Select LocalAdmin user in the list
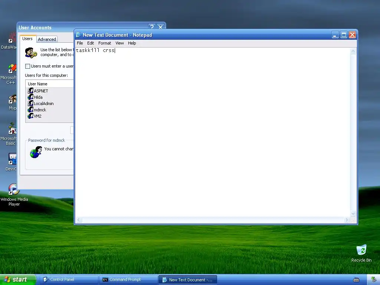This screenshot has height=285, width=380. [x=44, y=104]
